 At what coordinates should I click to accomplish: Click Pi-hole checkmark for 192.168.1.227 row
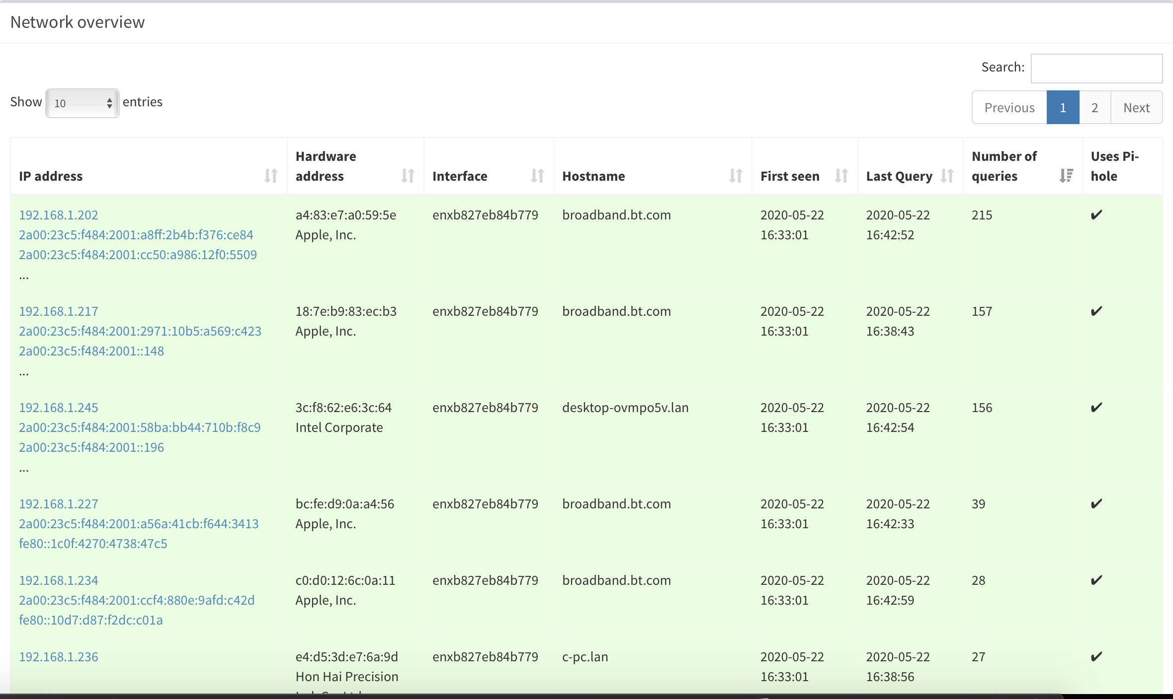coord(1096,503)
